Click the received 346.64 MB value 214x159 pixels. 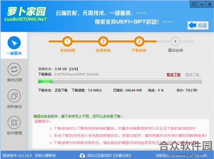coord(134,90)
